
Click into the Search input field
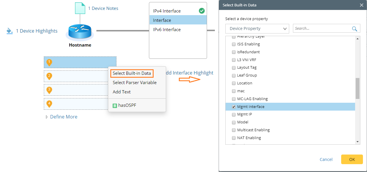click(322, 29)
